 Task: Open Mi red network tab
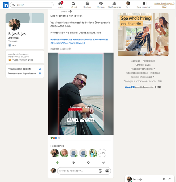(x=74, y=5)
